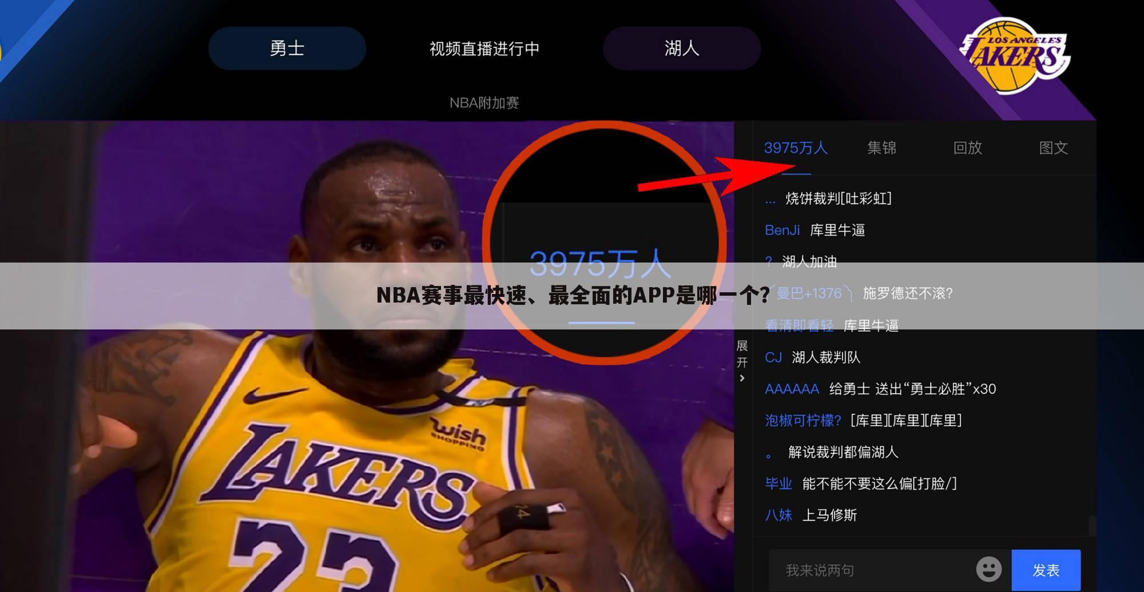Open the 回放 replay tab

tap(967, 148)
